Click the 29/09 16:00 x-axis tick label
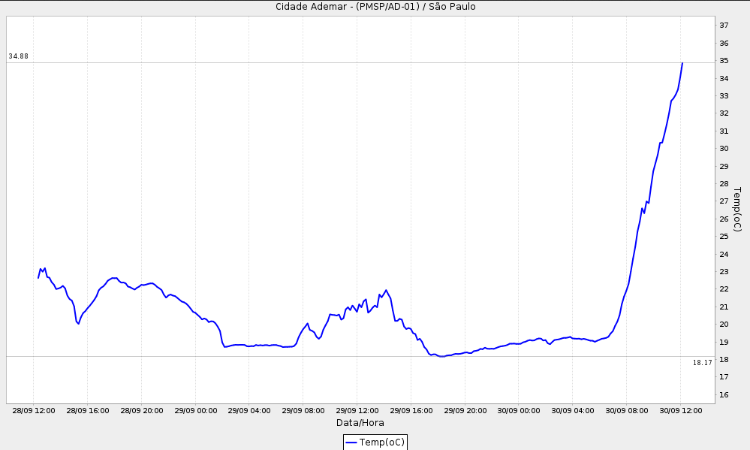The height and width of the screenshot is (450, 750). click(411, 411)
